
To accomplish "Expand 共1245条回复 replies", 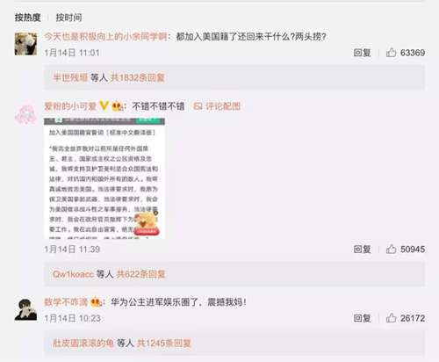I will 164,343.
